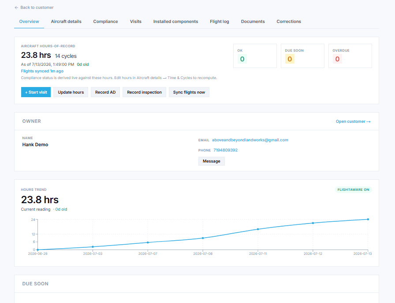
Task: Click the Overdue count tile
Action: (x=350, y=56)
